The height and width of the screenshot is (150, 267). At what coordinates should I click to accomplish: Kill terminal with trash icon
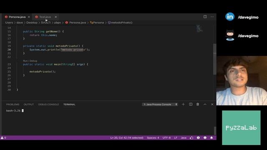198,104
